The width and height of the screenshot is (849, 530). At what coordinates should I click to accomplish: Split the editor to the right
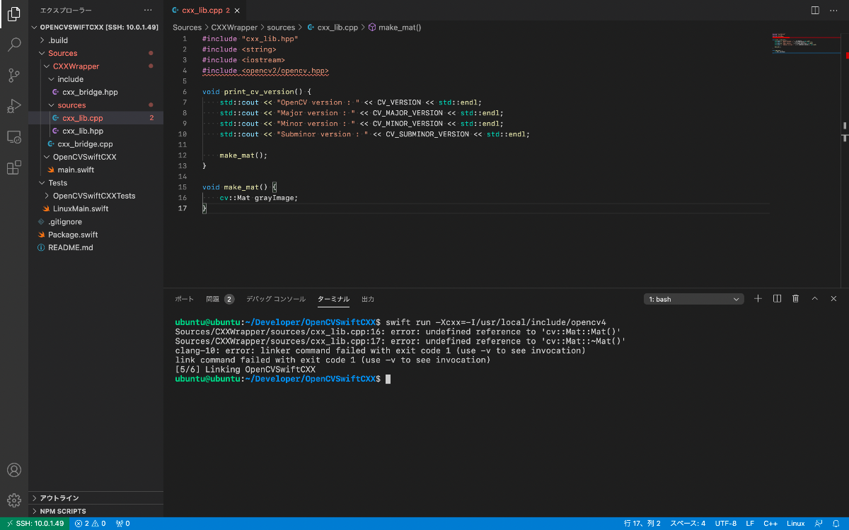click(x=815, y=11)
